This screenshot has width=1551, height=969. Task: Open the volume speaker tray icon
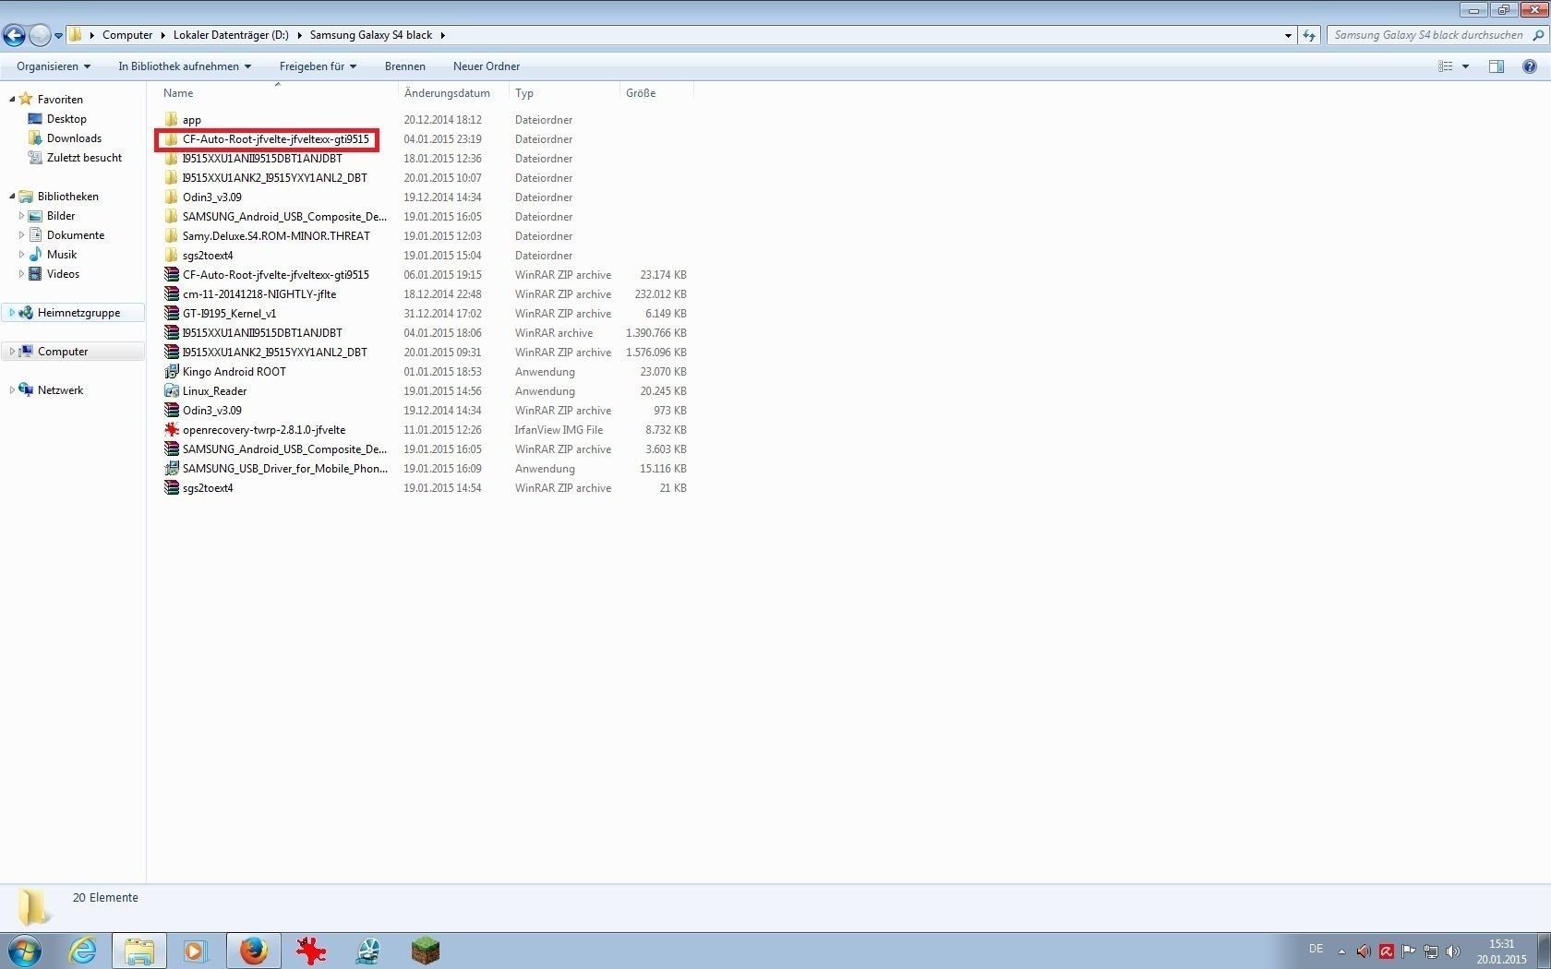1452,951
